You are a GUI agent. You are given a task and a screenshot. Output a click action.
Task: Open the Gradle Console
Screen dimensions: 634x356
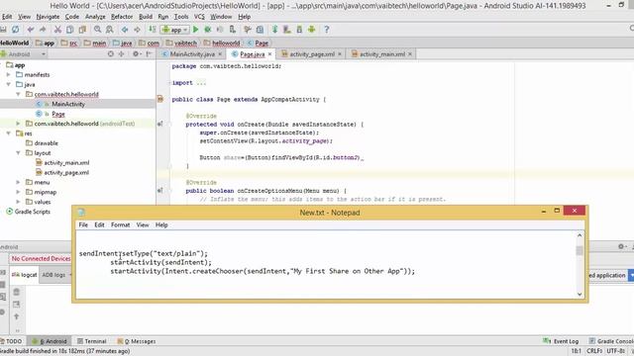[x=611, y=341]
